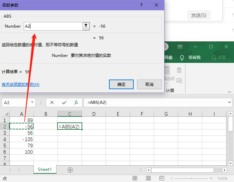Cancel the formula entry with X icon
This screenshot has height=182, width=234.
(x=52, y=102)
